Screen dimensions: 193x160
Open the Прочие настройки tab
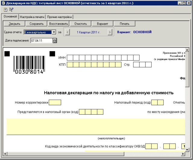(x=59, y=17)
